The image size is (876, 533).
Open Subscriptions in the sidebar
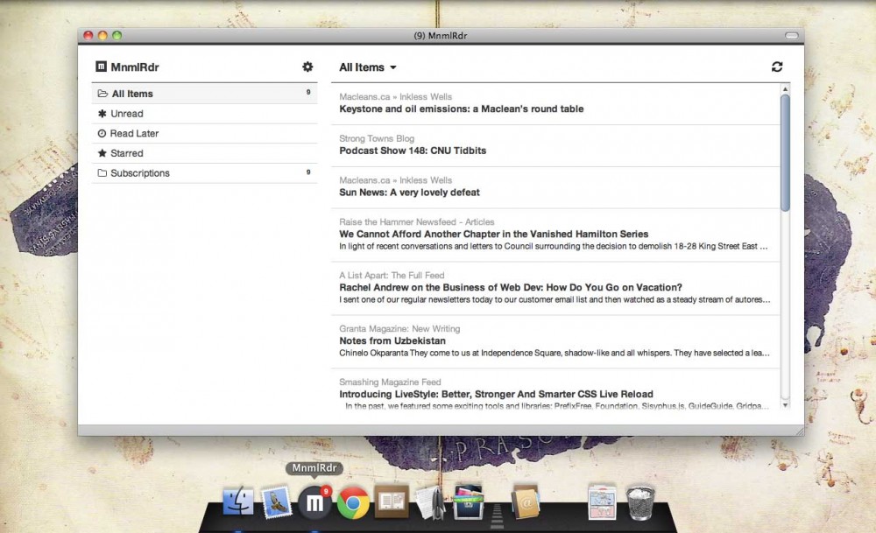[x=204, y=173]
